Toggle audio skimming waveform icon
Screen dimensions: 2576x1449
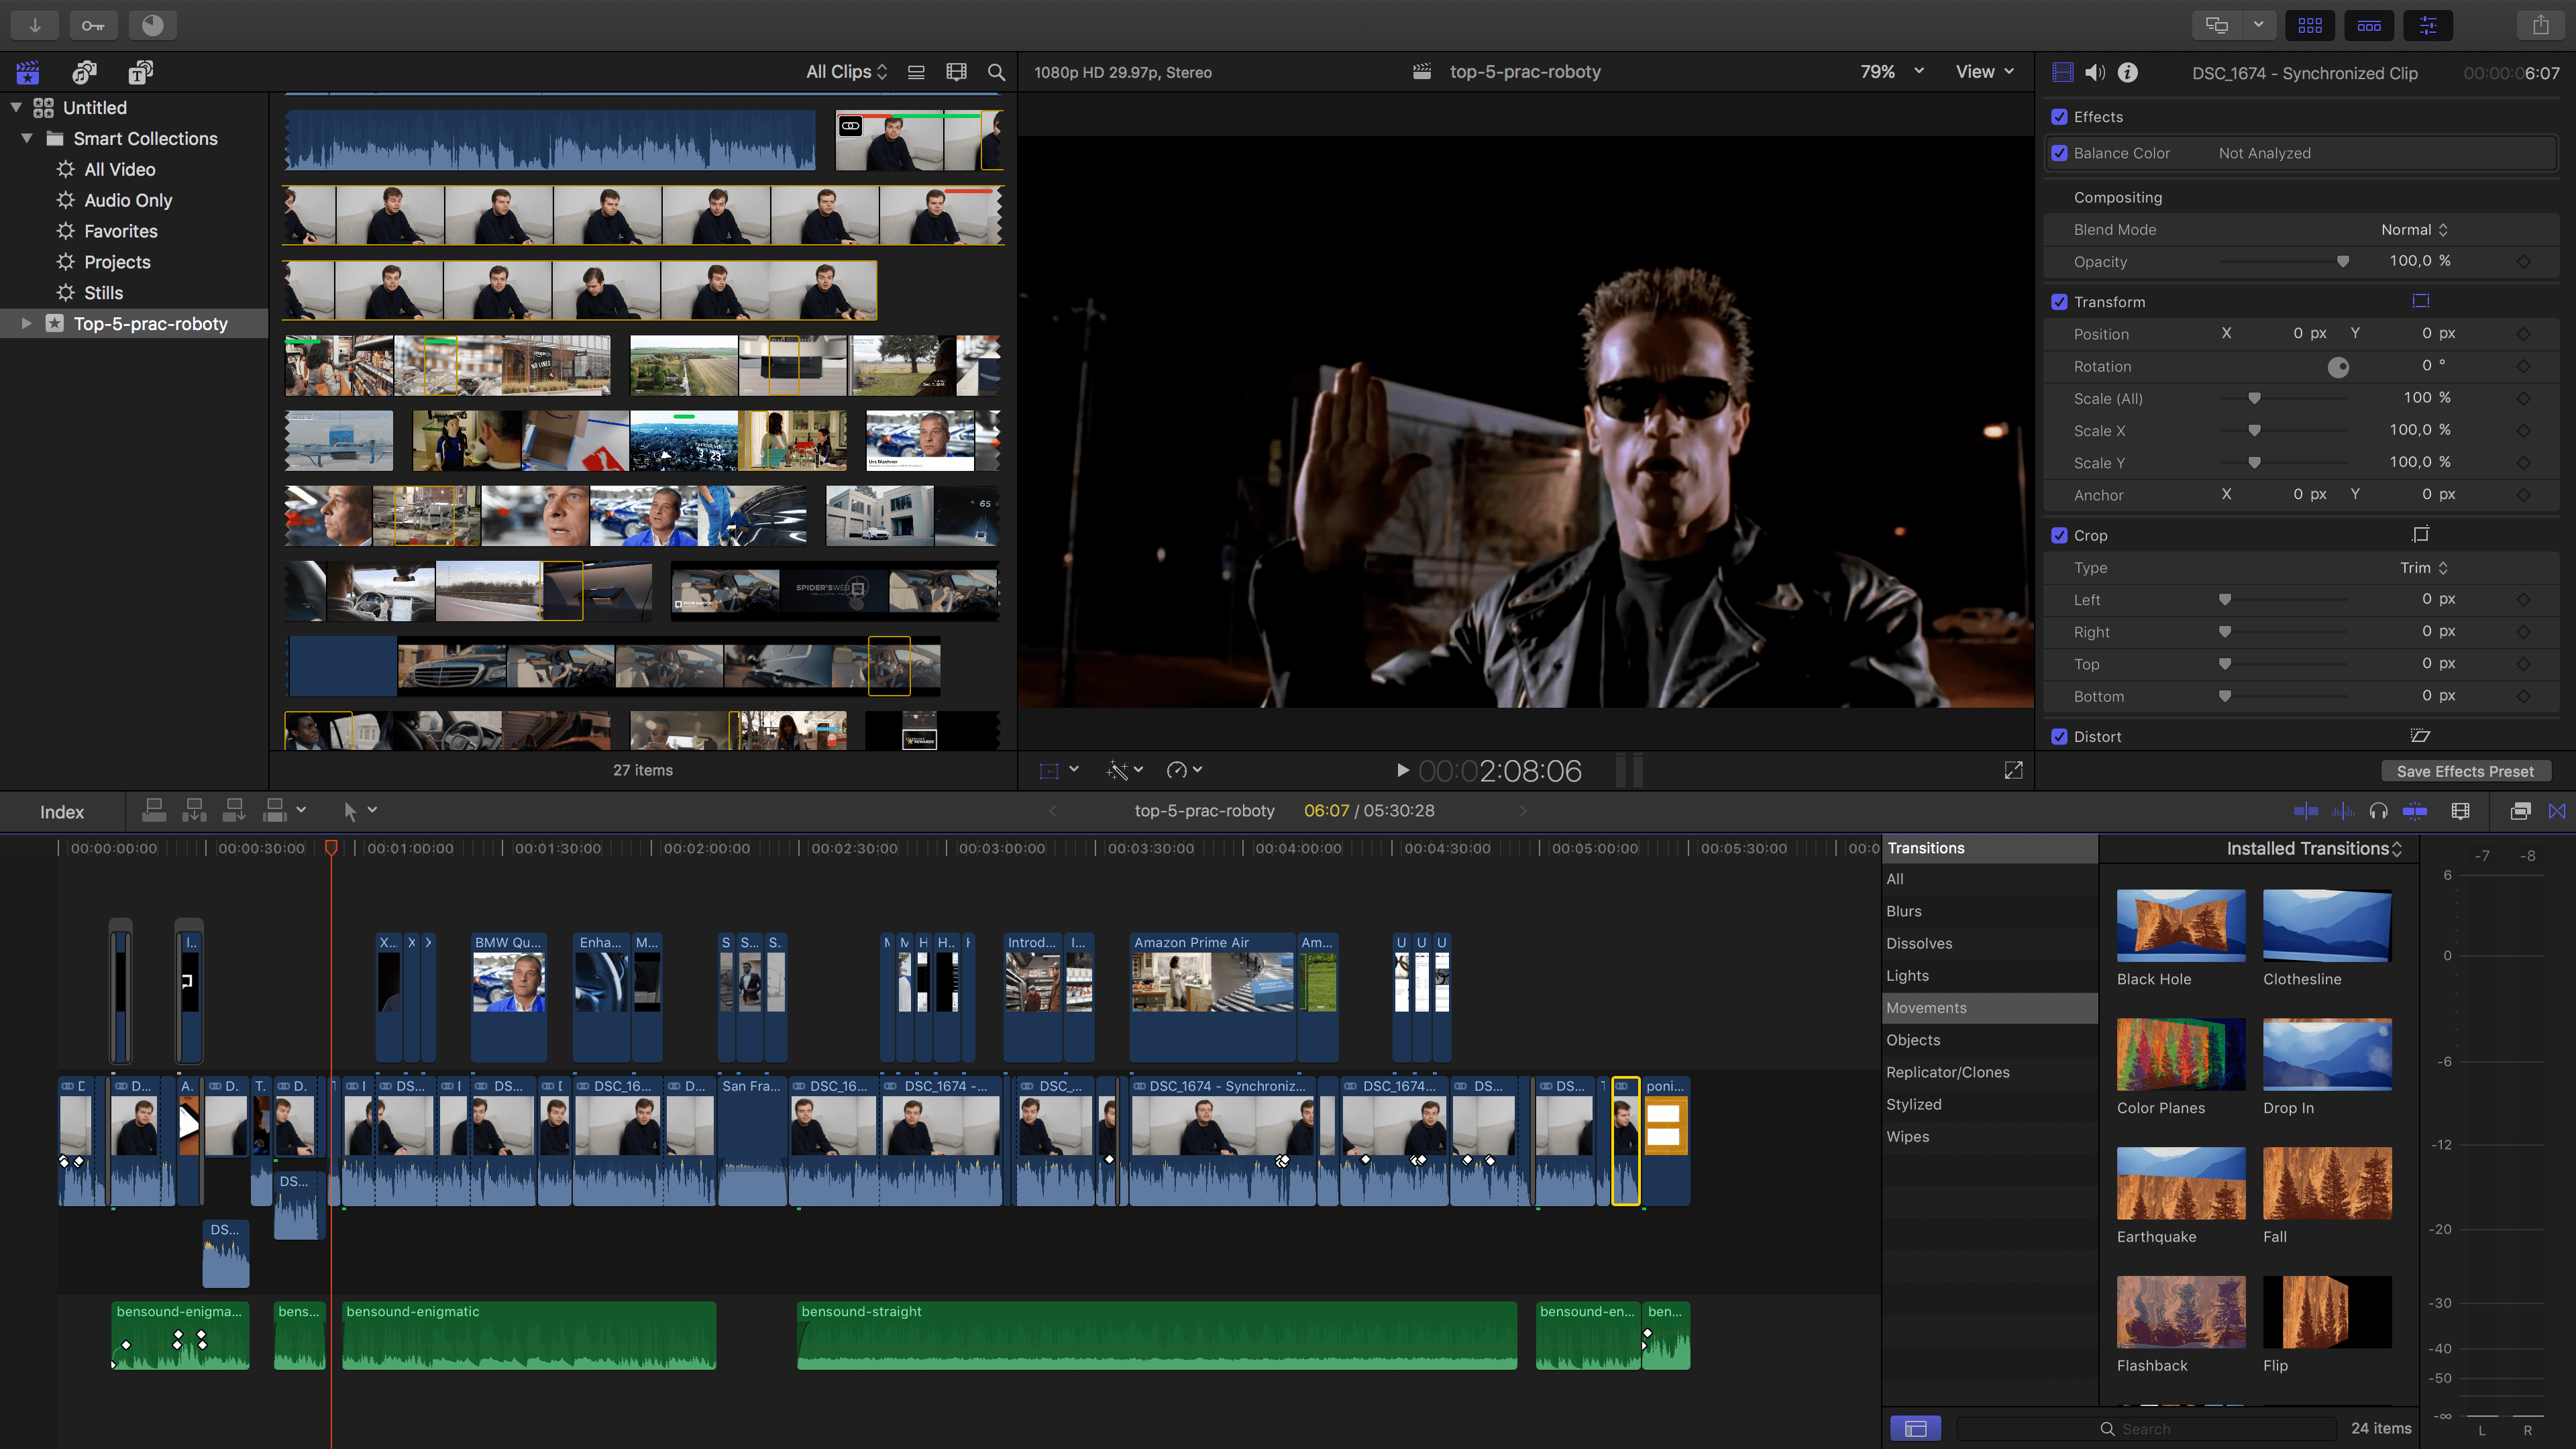pyautogui.click(x=2343, y=811)
